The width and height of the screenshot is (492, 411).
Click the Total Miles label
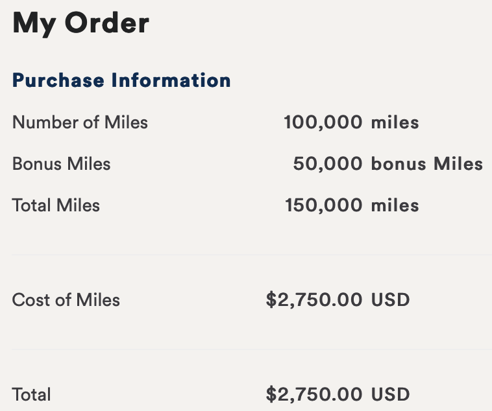[56, 205]
